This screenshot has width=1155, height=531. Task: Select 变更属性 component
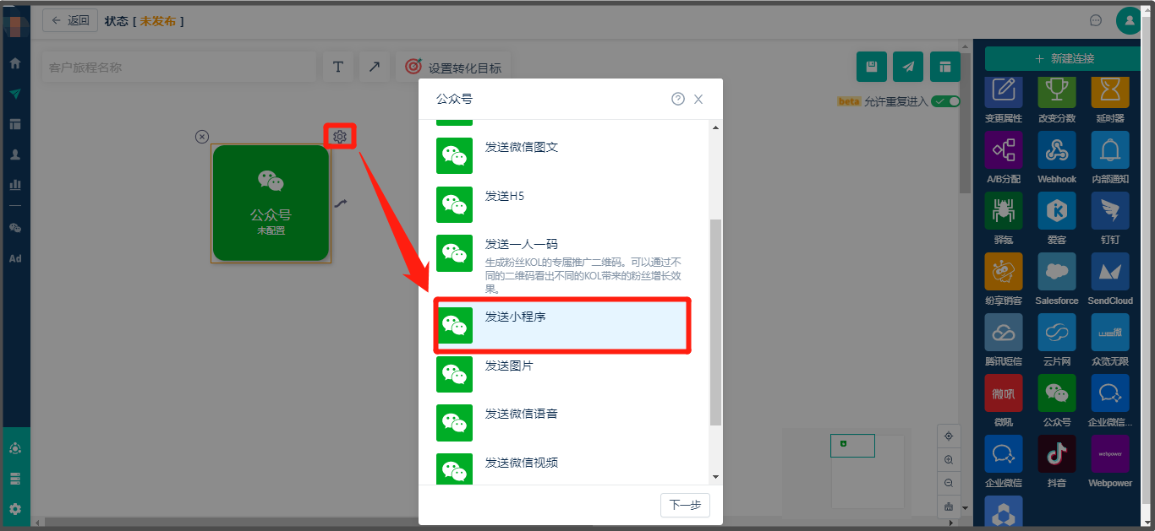point(1004,100)
